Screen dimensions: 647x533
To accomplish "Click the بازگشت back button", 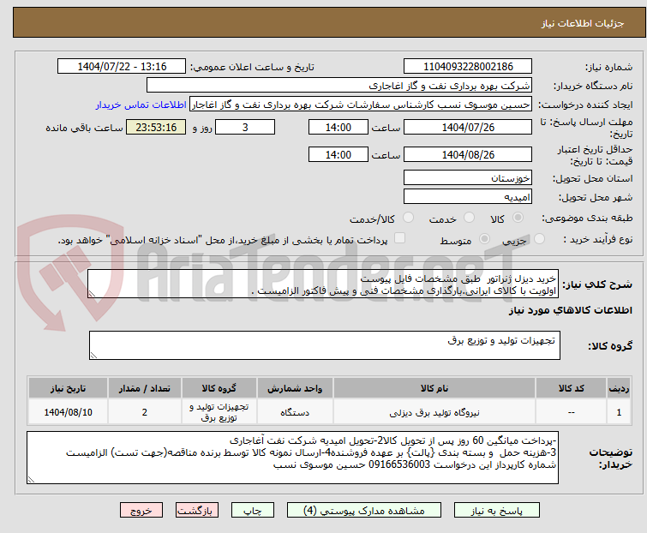I will point(197,511).
